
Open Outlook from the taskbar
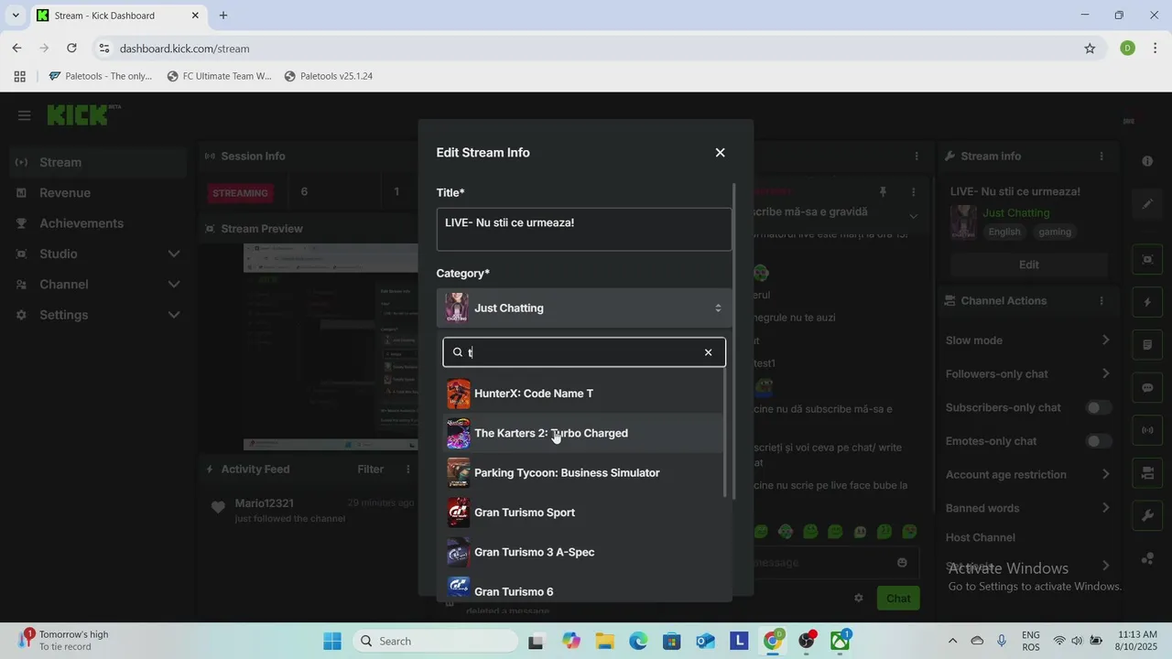705,641
